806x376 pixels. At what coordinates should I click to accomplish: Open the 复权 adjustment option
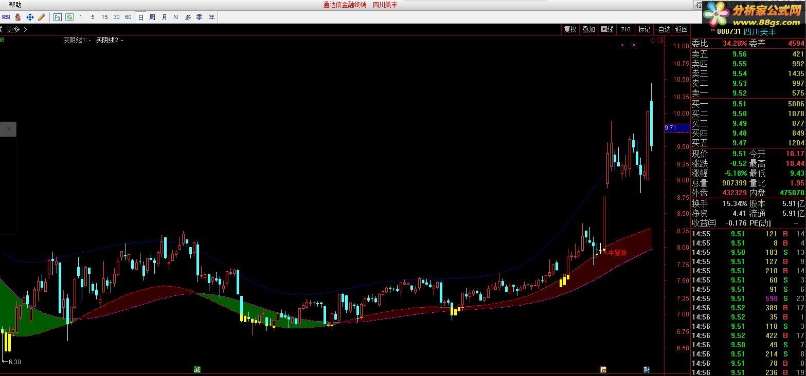coord(570,29)
